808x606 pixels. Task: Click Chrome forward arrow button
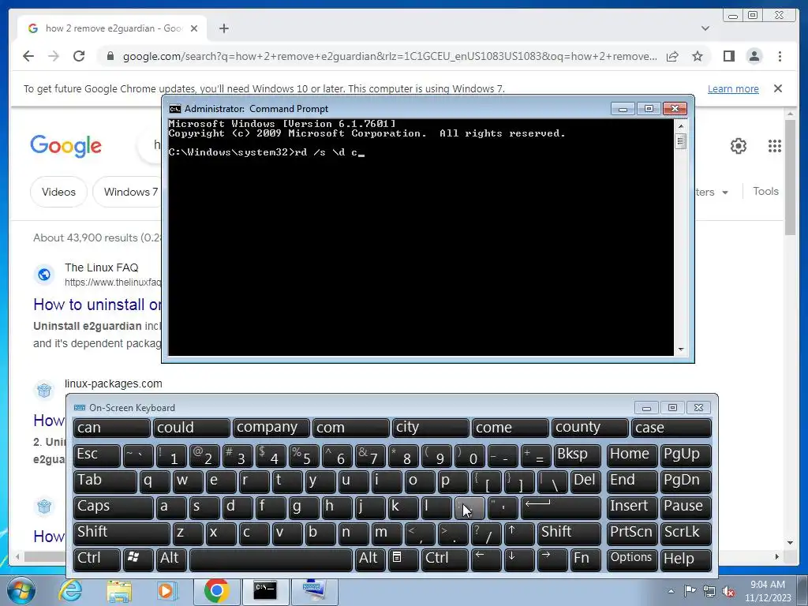click(54, 56)
